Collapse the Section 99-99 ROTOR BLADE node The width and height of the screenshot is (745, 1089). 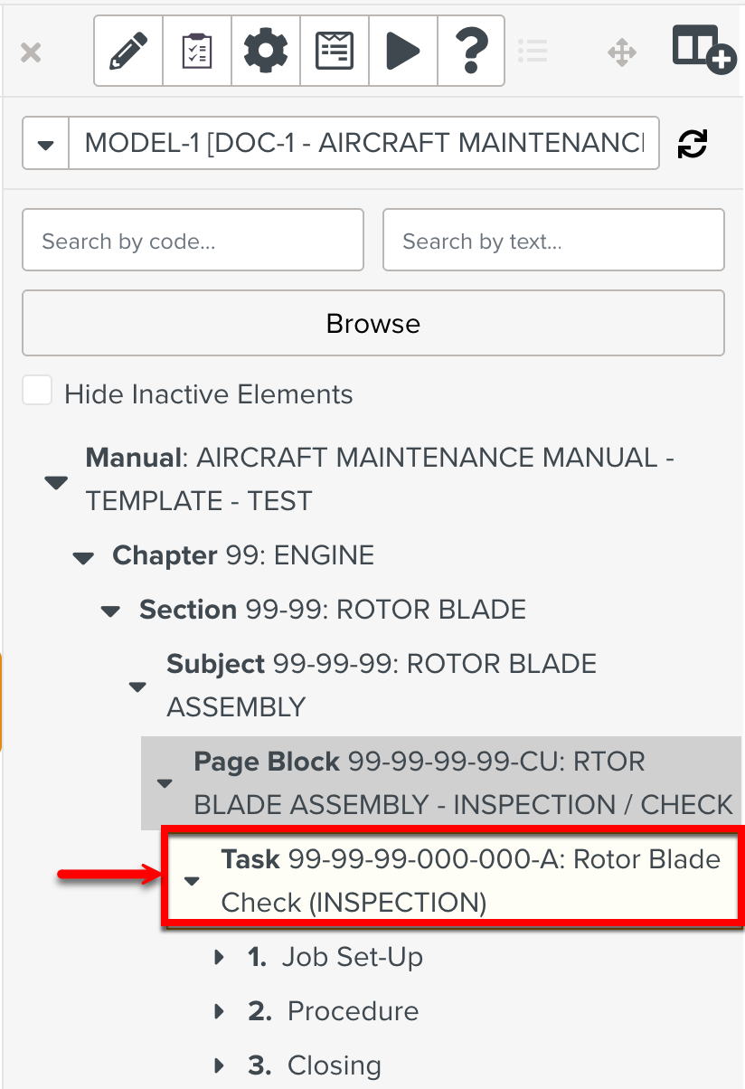111,612
